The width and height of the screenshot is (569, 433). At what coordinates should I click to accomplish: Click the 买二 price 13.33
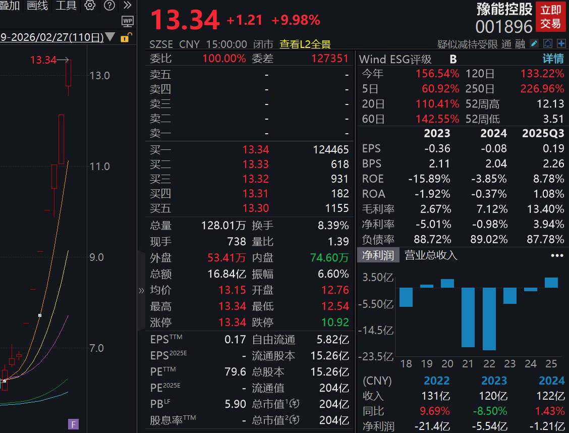(255, 165)
